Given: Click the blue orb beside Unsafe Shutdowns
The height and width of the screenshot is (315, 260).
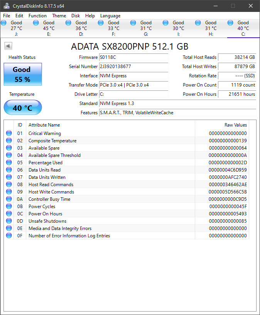Looking at the screenshot, I should [x=9, y=221].
